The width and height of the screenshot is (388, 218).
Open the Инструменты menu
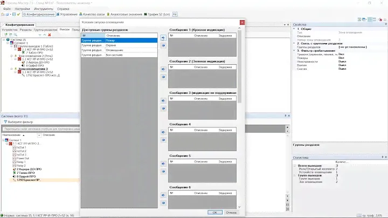pos(43,9)
